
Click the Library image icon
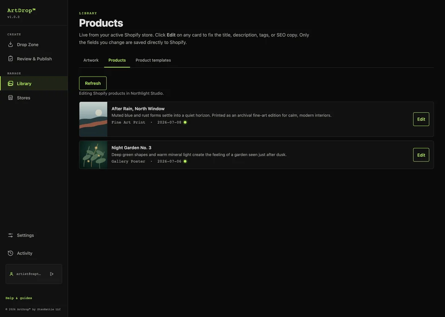11,83
